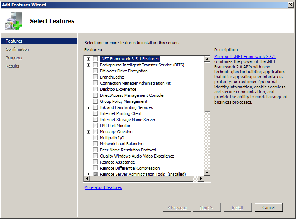Tick Desktop Experience checkbox
Screen dimensions: 296x219
pyautogui.click(x=96, y=89)
